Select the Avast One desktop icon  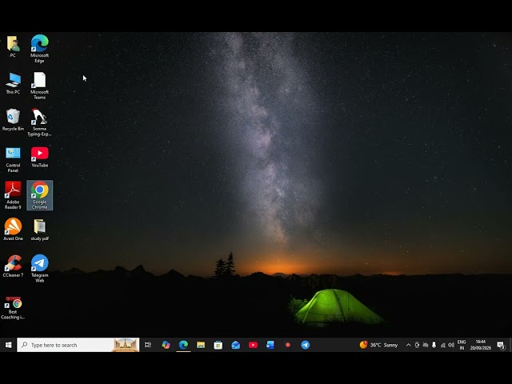[13, 230]
